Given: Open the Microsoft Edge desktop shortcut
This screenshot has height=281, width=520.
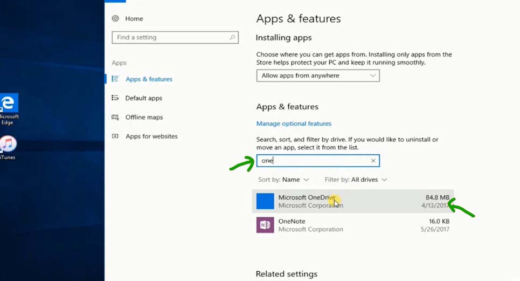Looking at the screenshot, I should point(9,109).
